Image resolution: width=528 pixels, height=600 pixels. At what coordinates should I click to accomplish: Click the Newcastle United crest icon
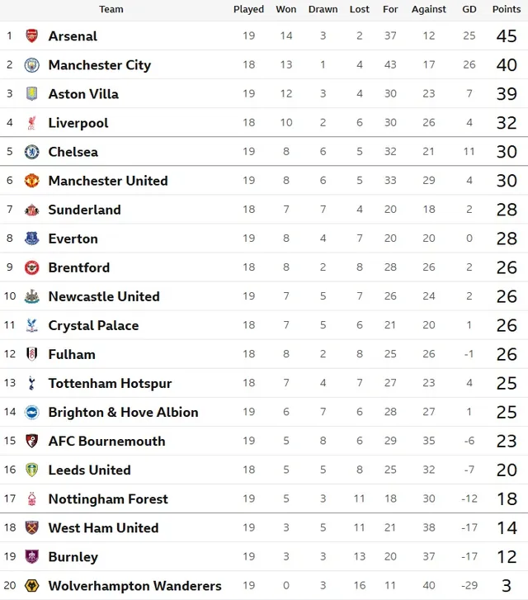point(32,296)
